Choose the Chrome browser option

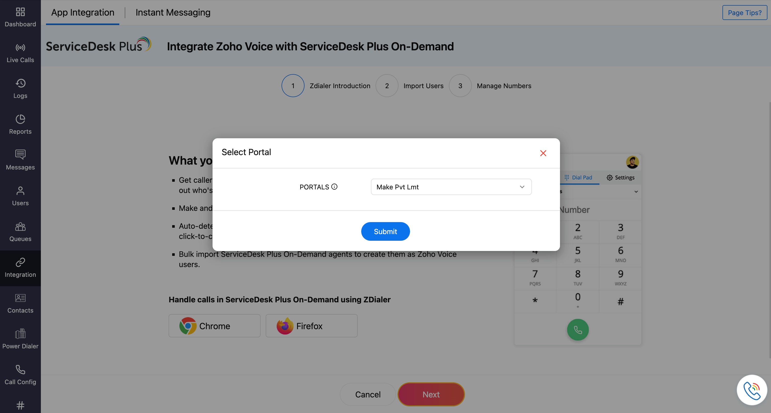coord(214,326)
